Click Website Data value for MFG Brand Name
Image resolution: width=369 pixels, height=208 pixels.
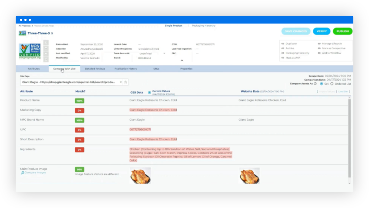[x=246, y=120]
